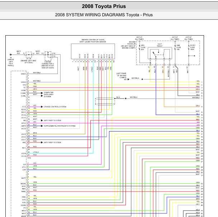
Task: Click the arrowhead on the CANH BLK wire
Action: [x=42, y=93]
